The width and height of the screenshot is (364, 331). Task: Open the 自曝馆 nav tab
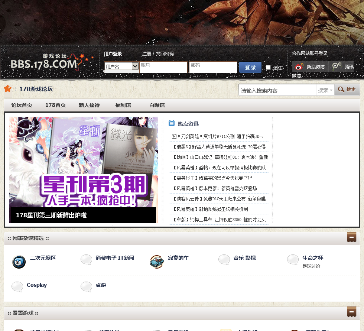pyautogui.click(x=157, y=105)
